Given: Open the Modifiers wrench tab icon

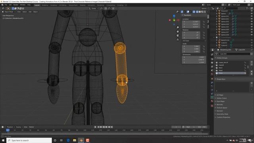Looking at the screenshot, I should tap(212, 83).
